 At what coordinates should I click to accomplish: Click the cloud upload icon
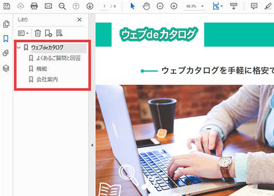coord(21,6)
